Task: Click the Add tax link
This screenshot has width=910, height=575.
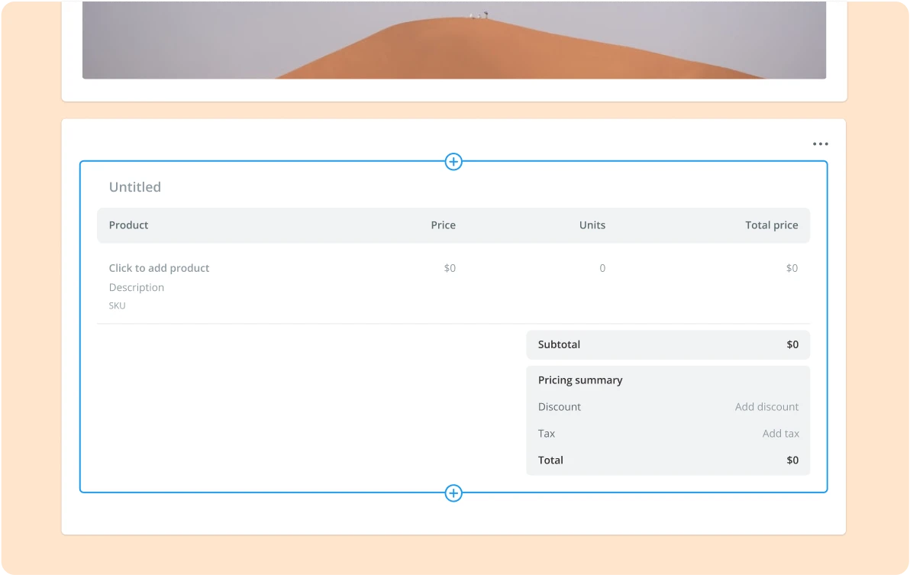Action: click(780, 434)
